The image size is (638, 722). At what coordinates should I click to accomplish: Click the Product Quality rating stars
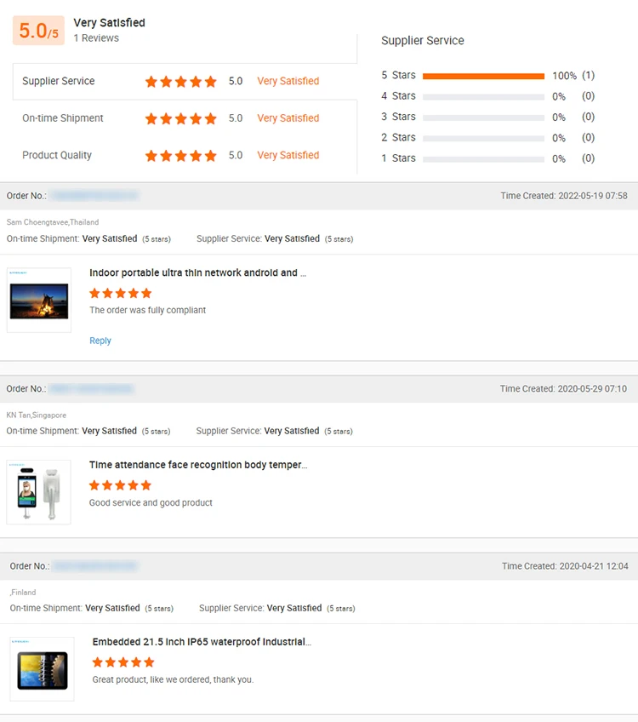click(x=180, y=156)
